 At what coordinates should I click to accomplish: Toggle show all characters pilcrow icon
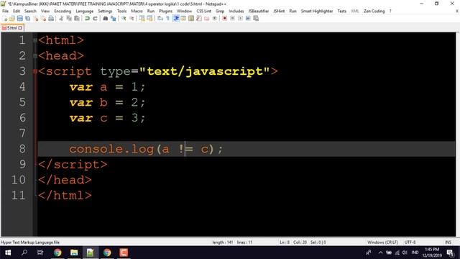pyautogui.click(x=167, y=18)
